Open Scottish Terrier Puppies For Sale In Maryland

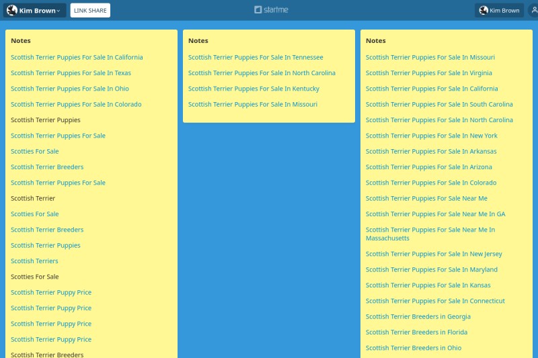click(x=431, y=269)
